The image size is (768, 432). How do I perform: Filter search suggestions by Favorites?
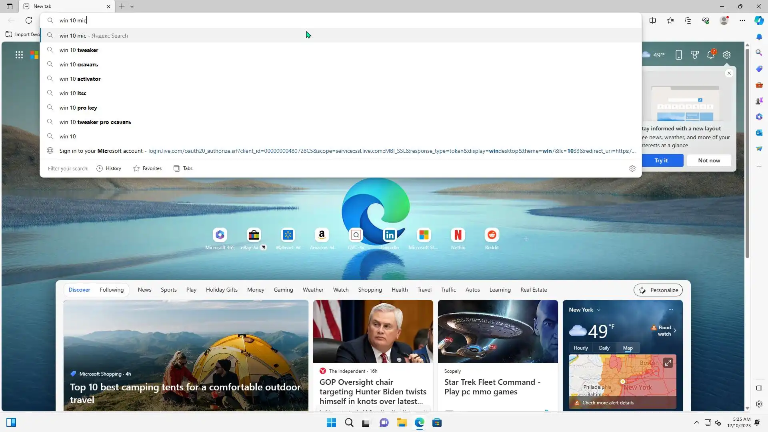147,168
